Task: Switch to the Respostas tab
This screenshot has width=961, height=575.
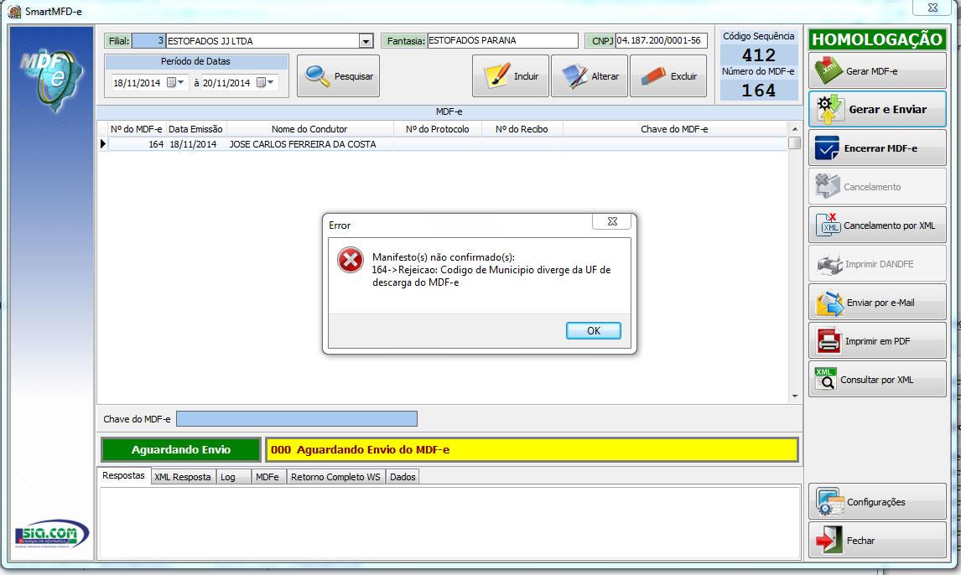Action: 124,476
